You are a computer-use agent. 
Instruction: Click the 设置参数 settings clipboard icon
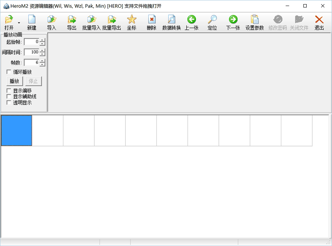click(x=254, y=20)
